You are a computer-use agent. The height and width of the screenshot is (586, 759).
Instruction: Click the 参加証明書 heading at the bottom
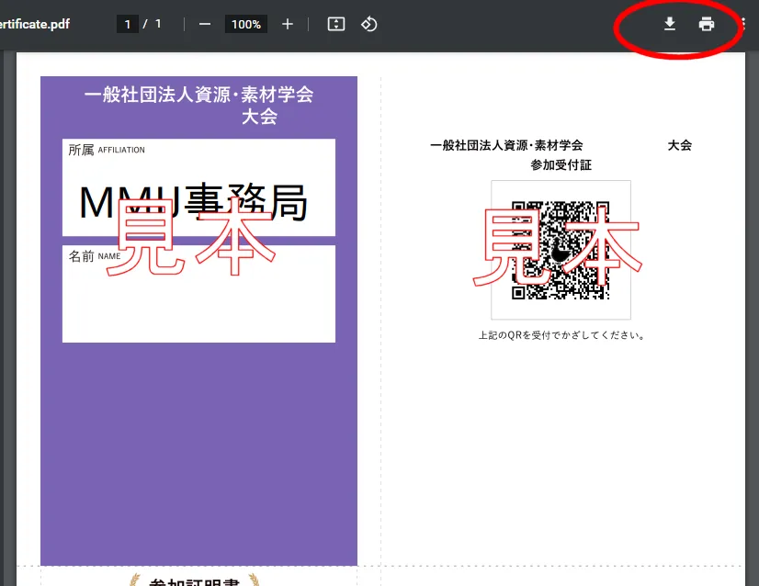tap(194, 580)
